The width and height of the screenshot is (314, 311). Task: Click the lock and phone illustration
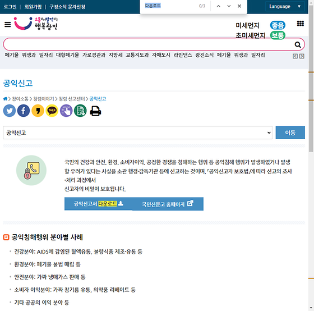(31, 170)
